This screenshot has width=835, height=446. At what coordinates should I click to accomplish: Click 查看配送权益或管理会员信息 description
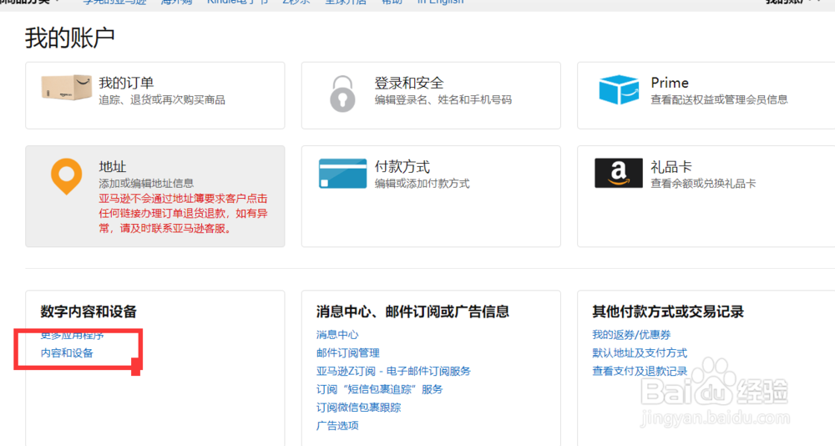coord(719,99)
